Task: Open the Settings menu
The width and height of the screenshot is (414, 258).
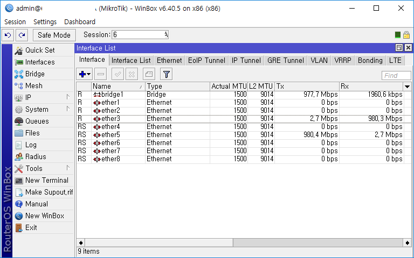Action: 45,22
